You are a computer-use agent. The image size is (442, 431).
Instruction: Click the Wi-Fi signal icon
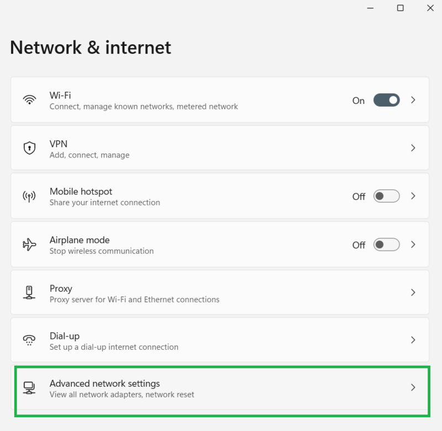(29, 100)
